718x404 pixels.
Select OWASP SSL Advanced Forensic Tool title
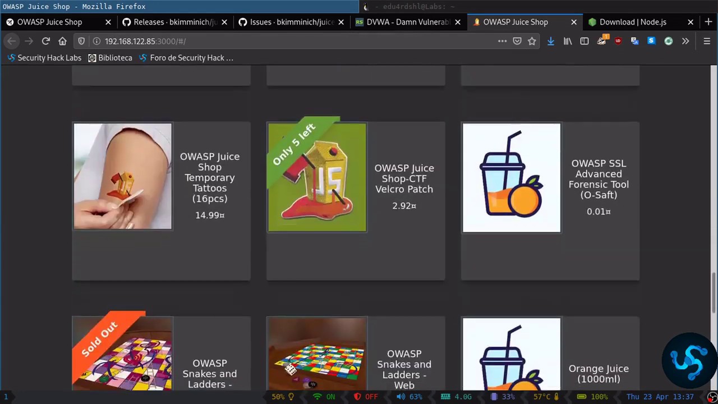pos(599,179)
